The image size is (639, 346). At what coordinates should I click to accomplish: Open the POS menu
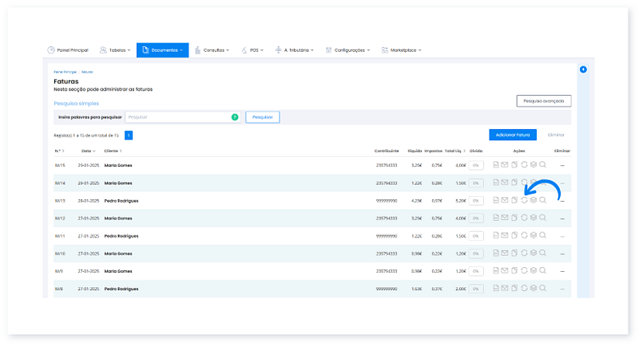click(x=252, y=50)
